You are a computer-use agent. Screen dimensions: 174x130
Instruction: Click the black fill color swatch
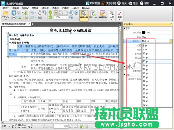pyautogui.click(x=143, y=33)
